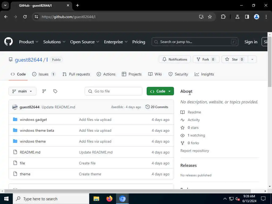Open Chrome Labs flask icon

pyautogui.click(x=237, y=17)
